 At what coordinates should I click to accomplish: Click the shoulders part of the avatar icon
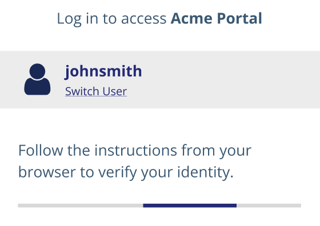[x=37, y=87]
